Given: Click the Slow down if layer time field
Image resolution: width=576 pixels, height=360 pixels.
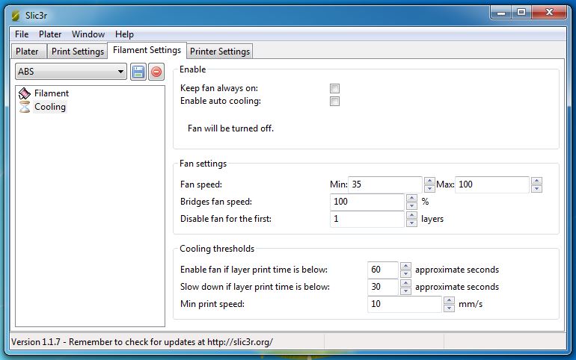Looking at the screenshot, I should pyautogui.click(x=383, y=287).
